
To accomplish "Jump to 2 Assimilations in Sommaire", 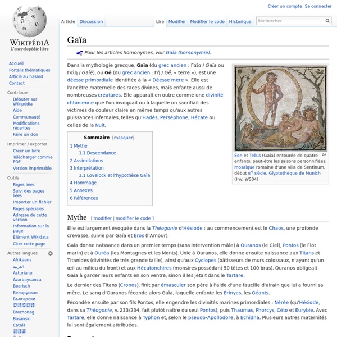I will click(86, 161).
